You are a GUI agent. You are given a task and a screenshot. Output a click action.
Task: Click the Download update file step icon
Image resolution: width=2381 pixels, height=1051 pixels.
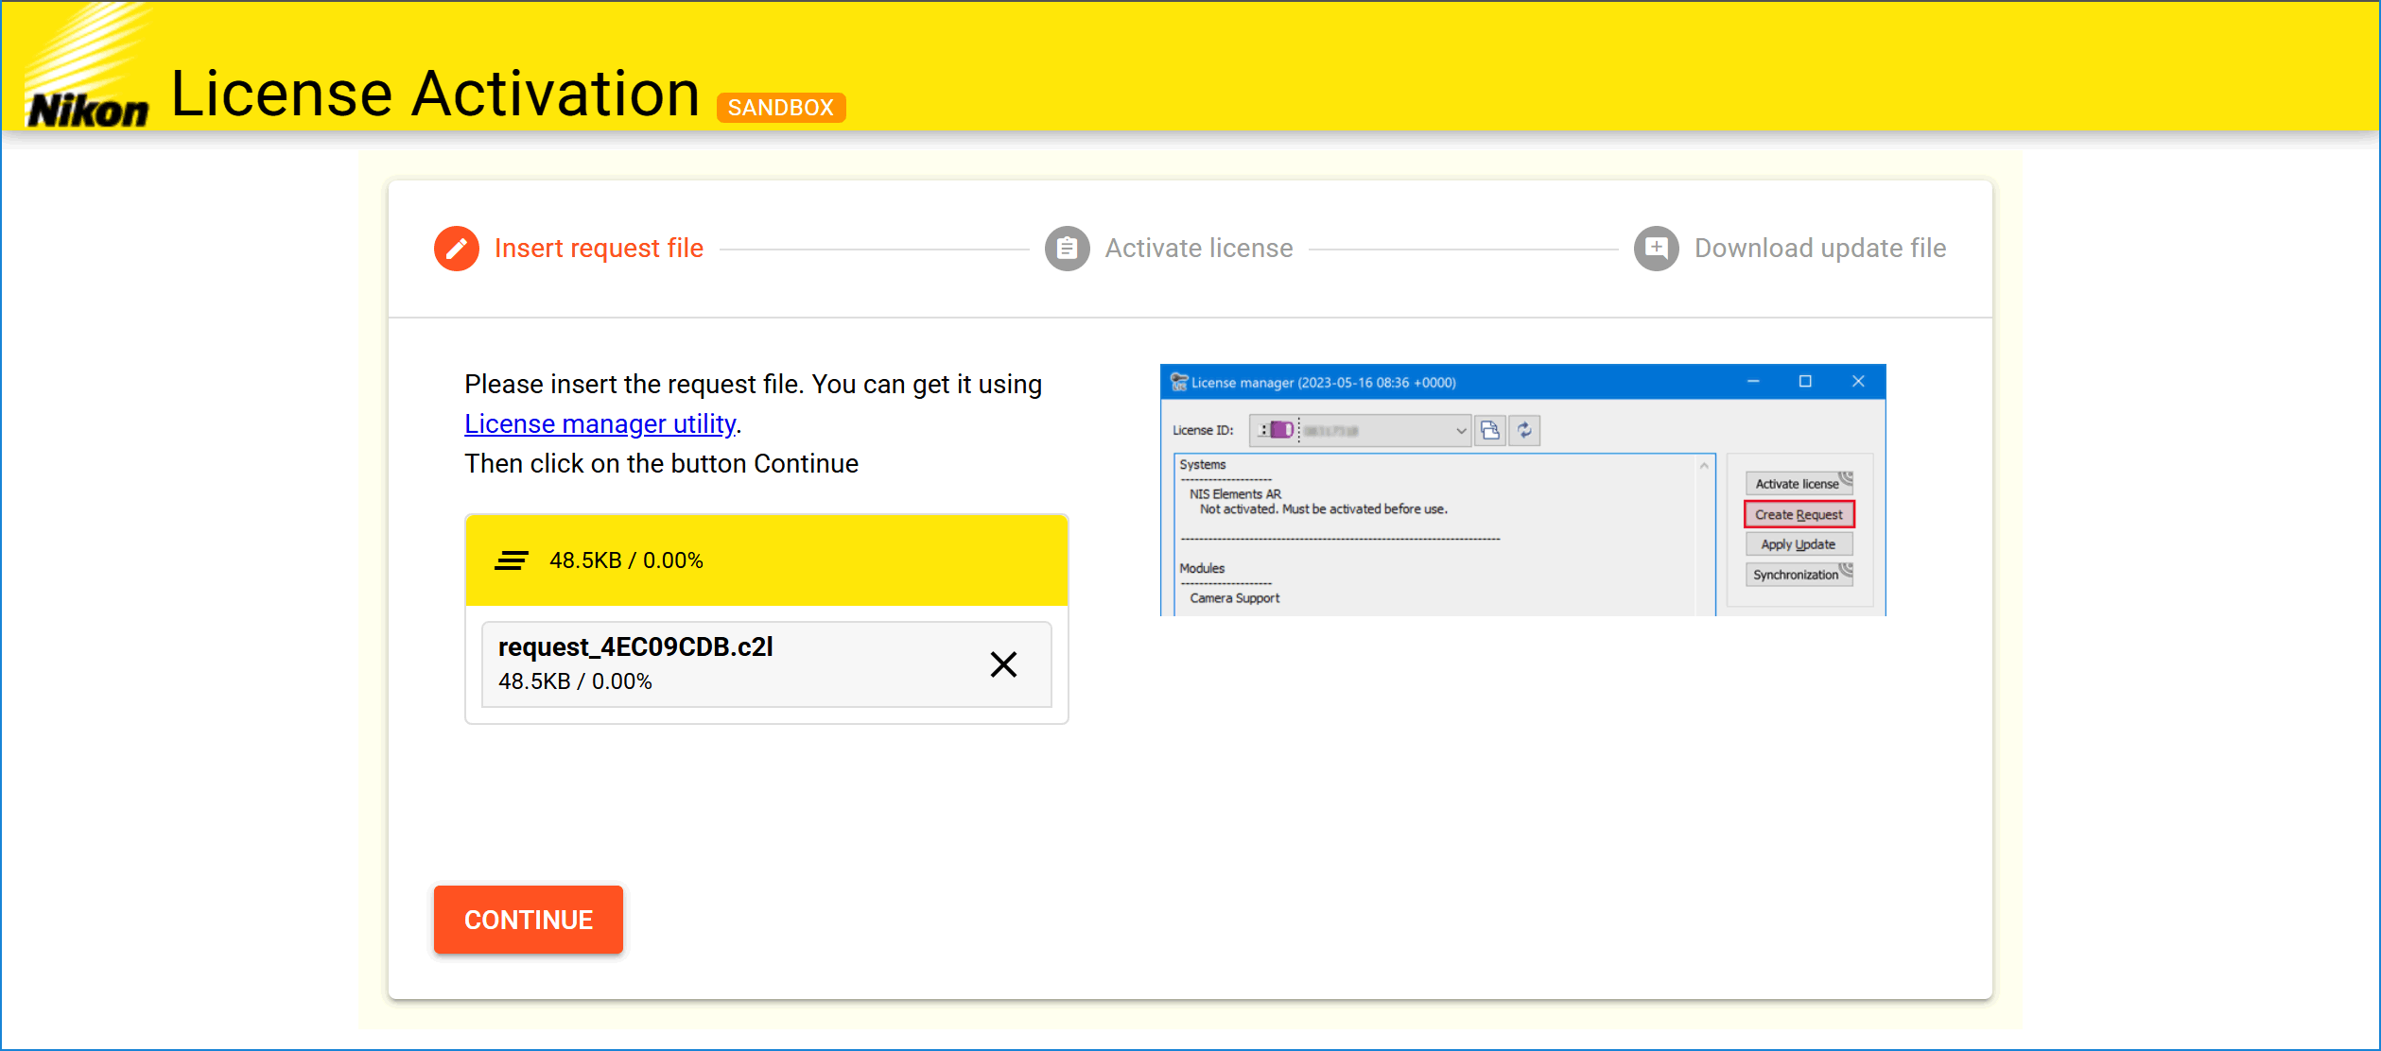[1656, 249]
